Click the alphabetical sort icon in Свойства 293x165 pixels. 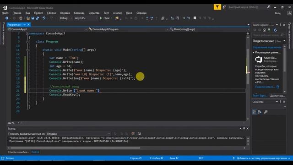tap(260, 112)
